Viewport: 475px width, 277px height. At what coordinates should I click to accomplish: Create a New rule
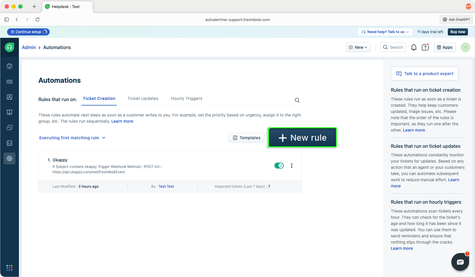tap(302, 138)
